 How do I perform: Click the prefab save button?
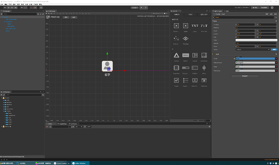coord(66,17)
